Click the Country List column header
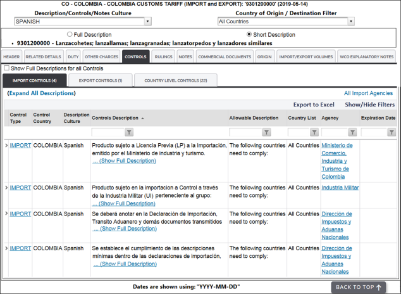401x294 pixels. tap(302, 118)
